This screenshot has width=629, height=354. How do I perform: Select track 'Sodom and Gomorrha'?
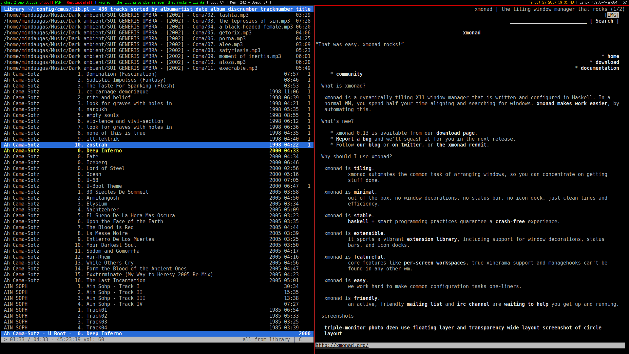(x=157, y=251)
